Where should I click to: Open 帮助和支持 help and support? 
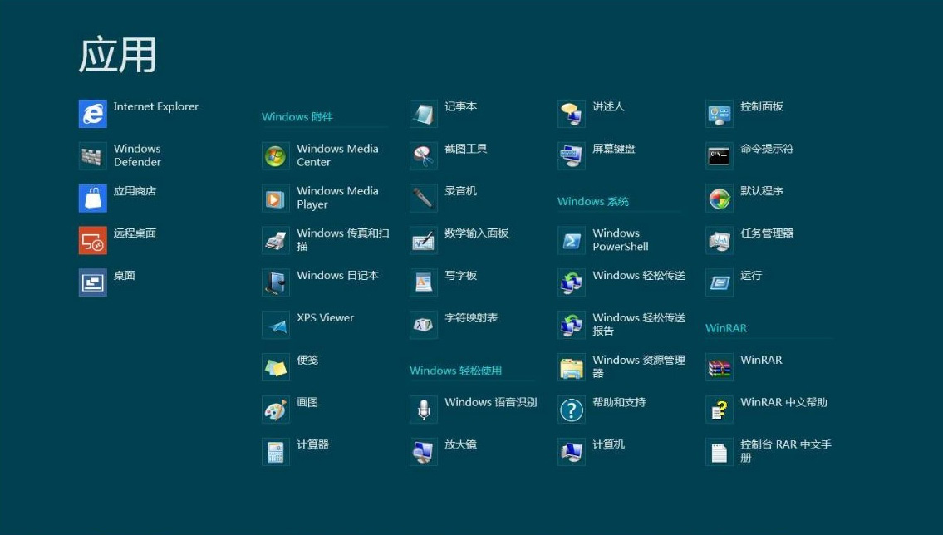572,410
